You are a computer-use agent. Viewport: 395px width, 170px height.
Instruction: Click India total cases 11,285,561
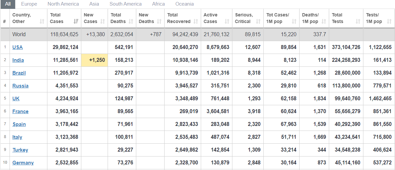pyautogui.click(x=66, y=60)
